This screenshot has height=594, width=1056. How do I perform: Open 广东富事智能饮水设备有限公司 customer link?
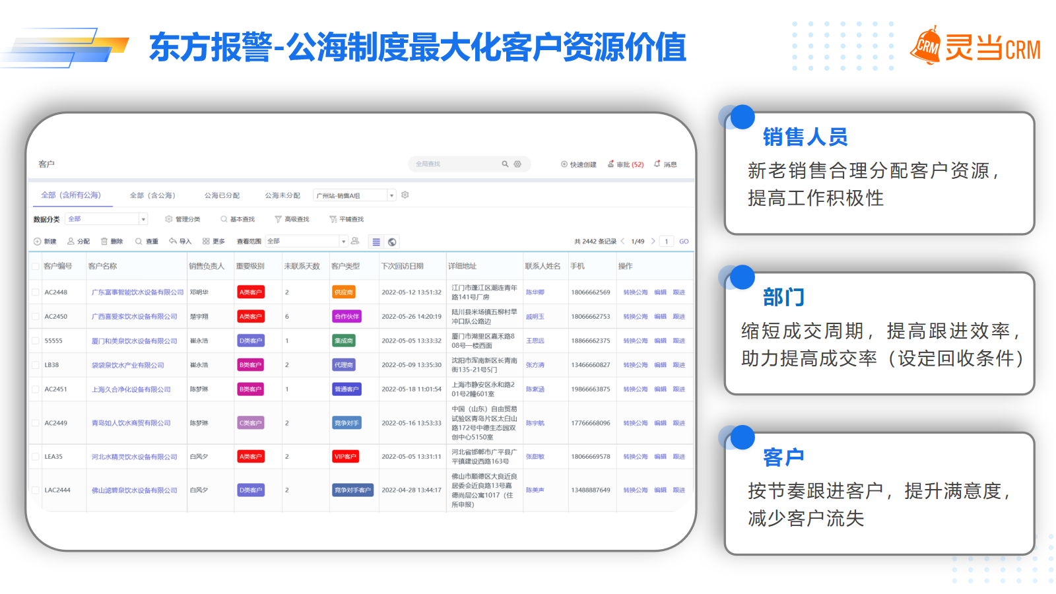(x=137, y=292)
